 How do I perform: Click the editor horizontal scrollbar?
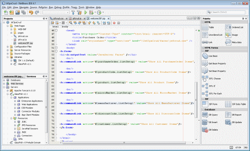click(x=124, y=143)
